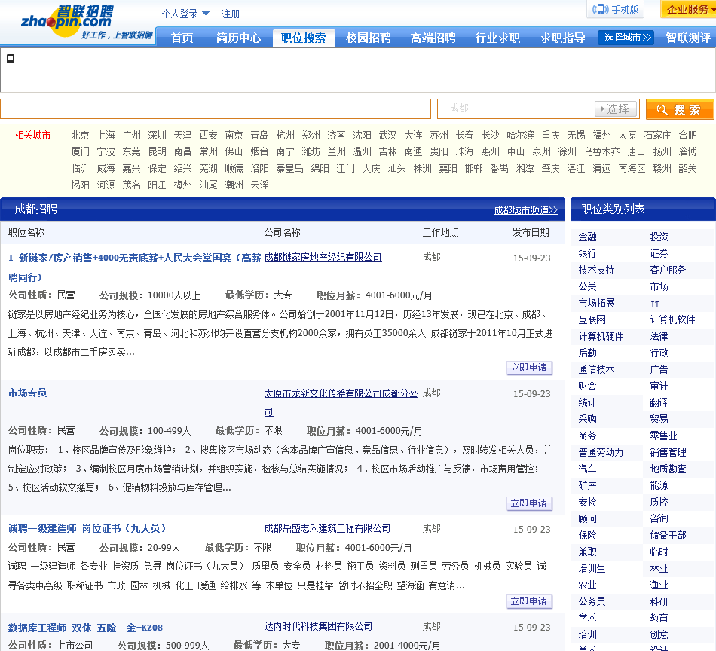This screenshot has height=651, width=716.
Task: Select the 通信技术 job category
Action: click(596, 370)
